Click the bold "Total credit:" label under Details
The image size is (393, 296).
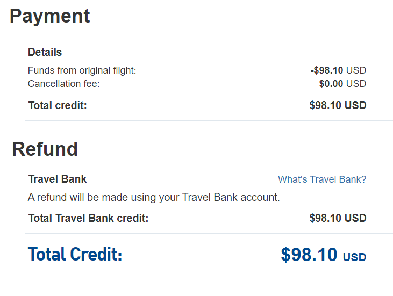(x=58, y=105)
